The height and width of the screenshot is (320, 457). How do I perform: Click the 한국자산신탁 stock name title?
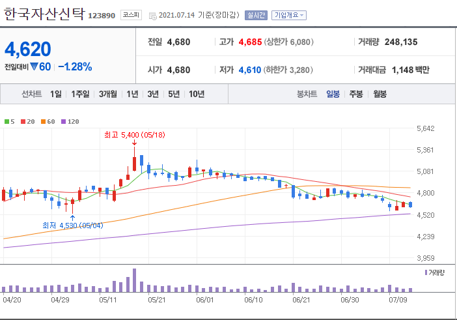pyautogui.click(x=44, y=14)
